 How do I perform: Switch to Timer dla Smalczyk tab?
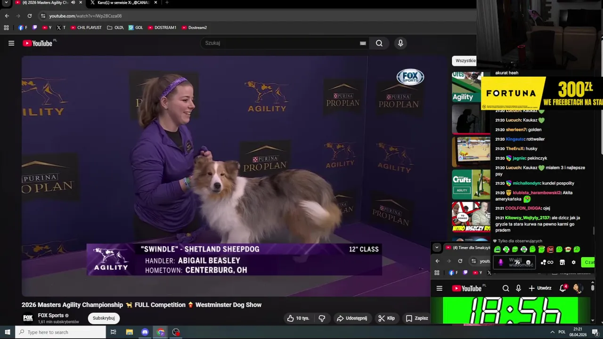point(468,248)
